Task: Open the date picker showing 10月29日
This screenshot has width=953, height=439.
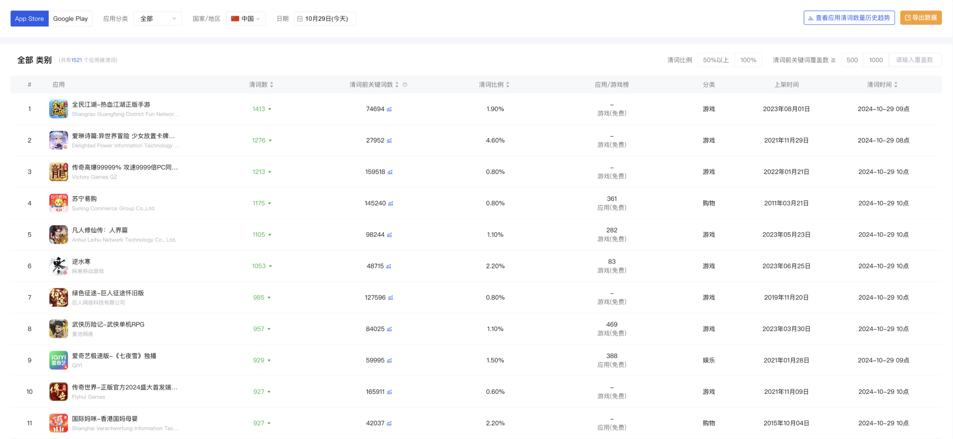Action: click(325, 19)
